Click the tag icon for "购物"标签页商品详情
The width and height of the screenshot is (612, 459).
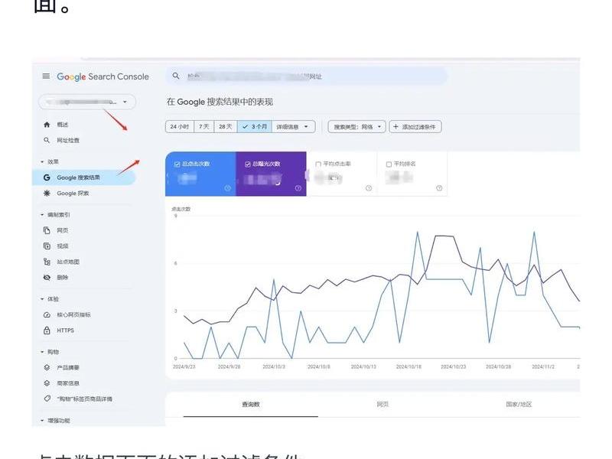[47, 399]
